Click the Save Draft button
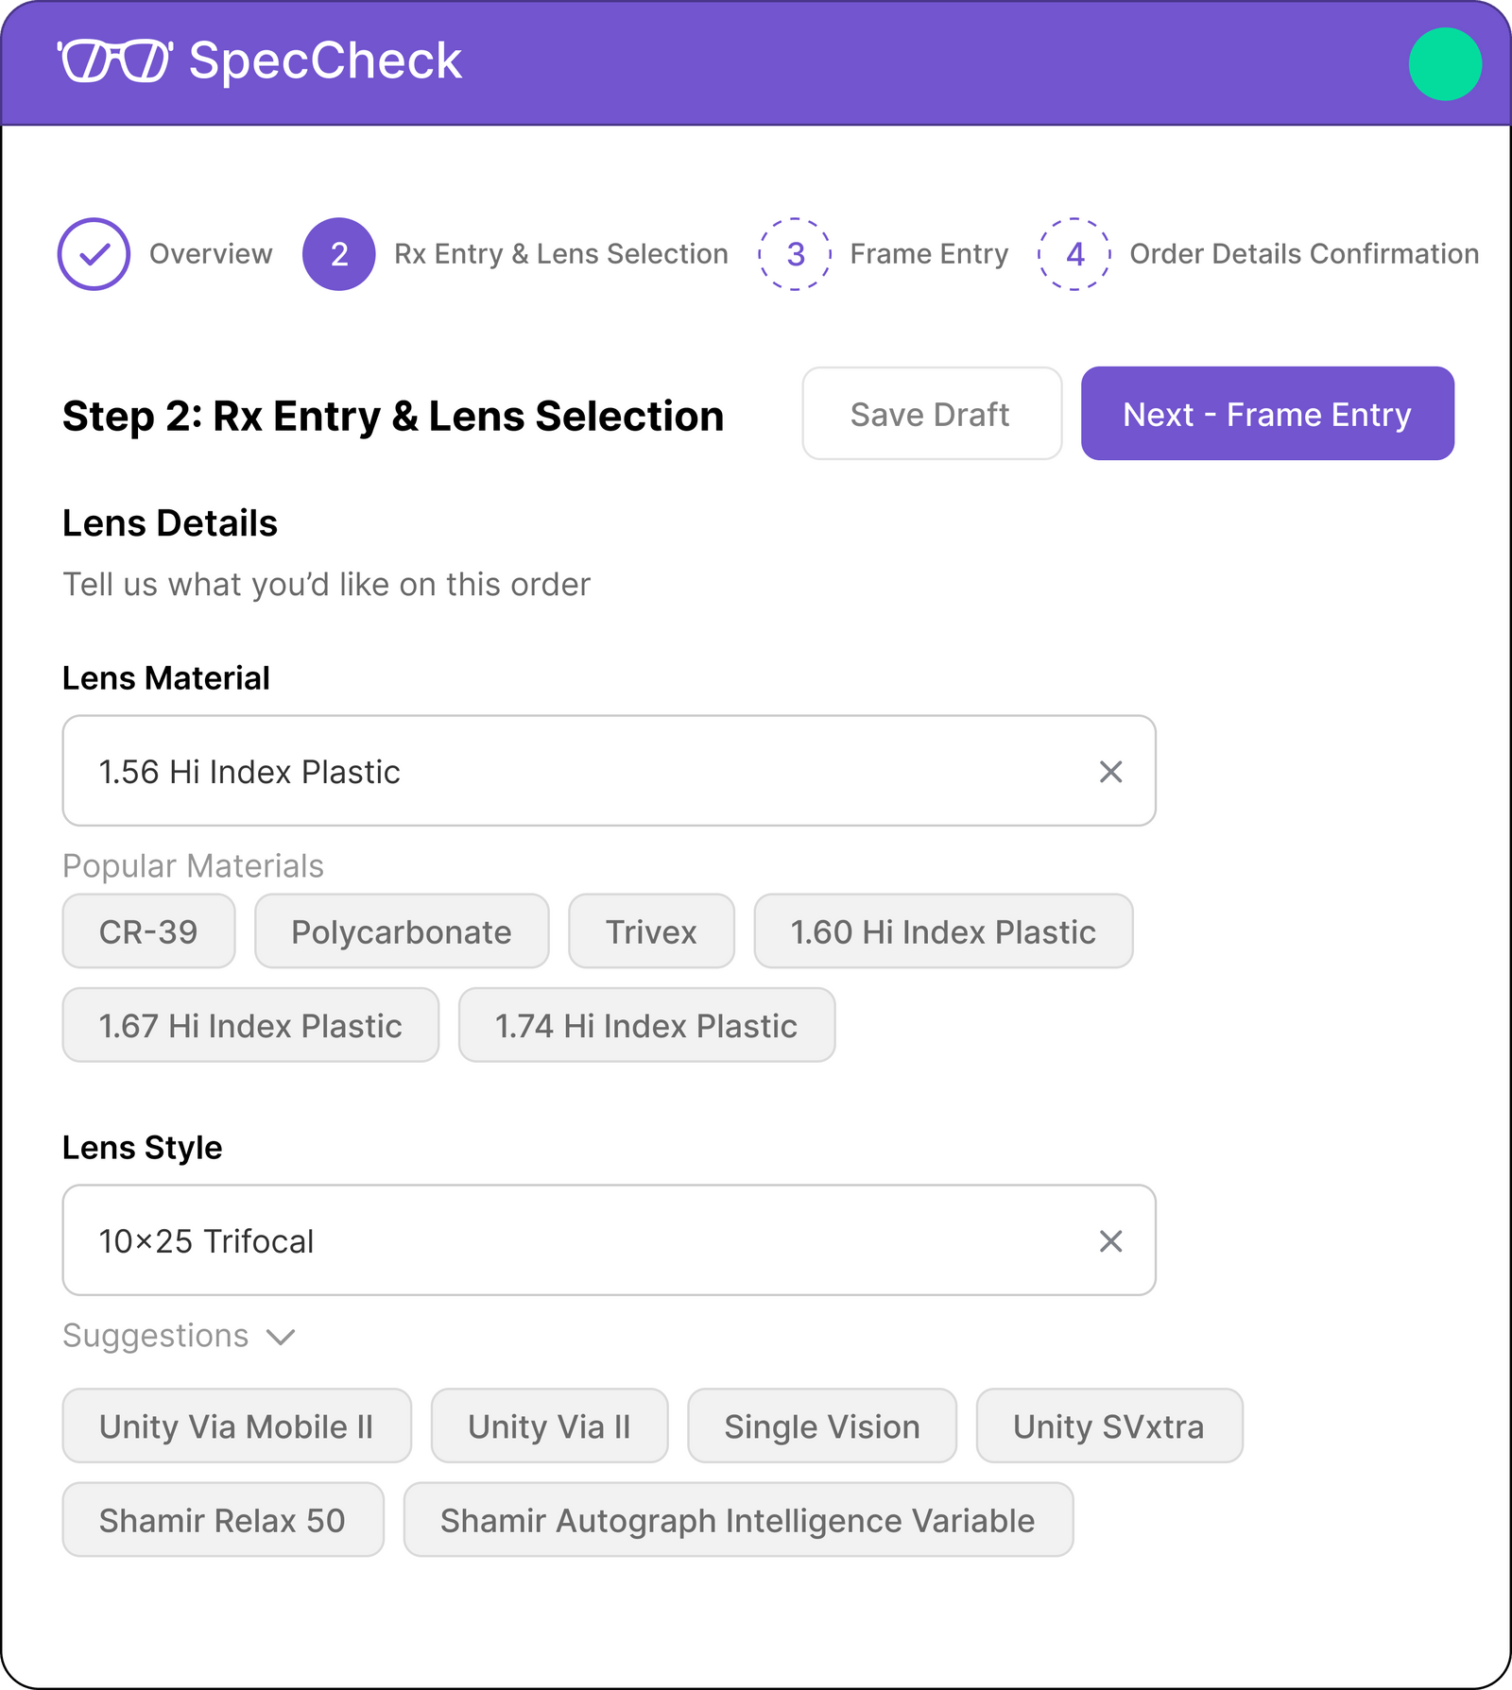The height and width of the screenshot is (1690, 1512). point(931,414)
